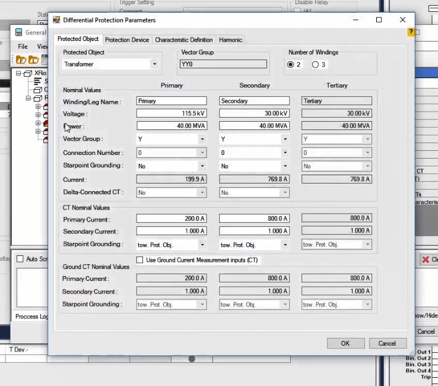This screenshot has height=386, width=438.
Task: Click the folder icon marked F
Action: (21, 59)
